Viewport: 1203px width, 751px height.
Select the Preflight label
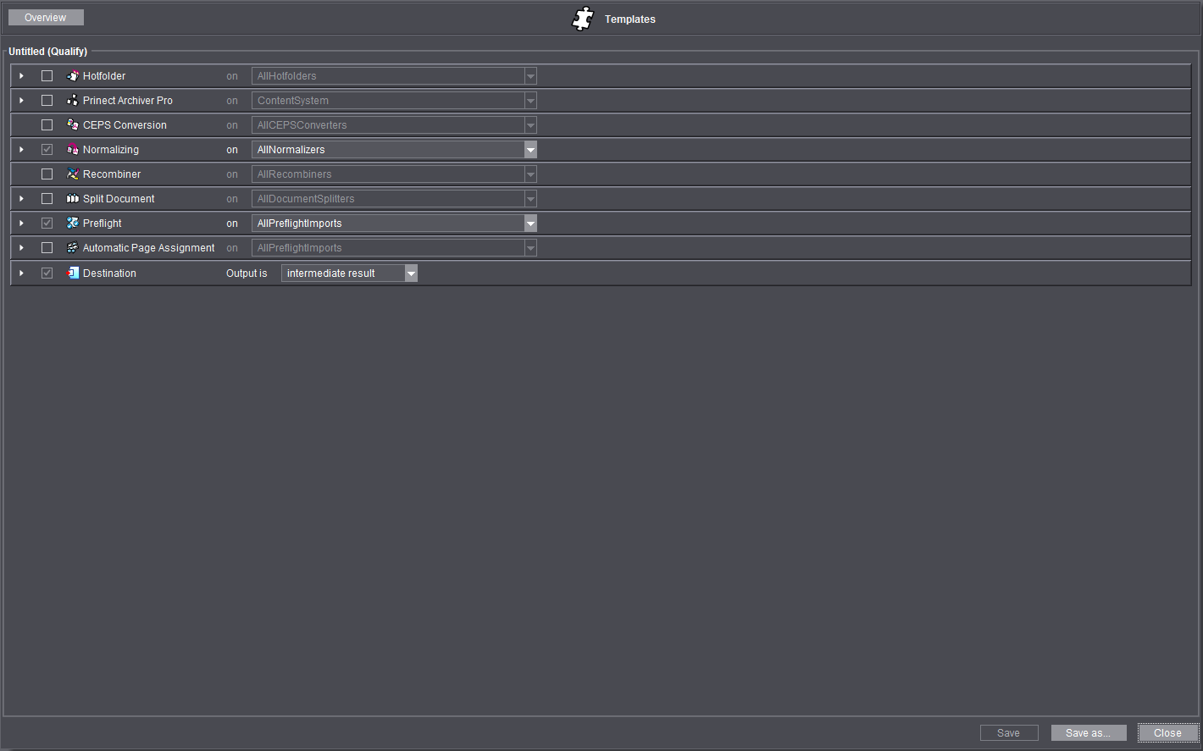tap(103, 224)
